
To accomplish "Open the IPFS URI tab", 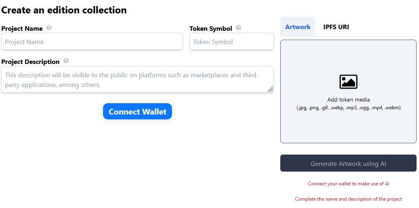I will point(336,27).
